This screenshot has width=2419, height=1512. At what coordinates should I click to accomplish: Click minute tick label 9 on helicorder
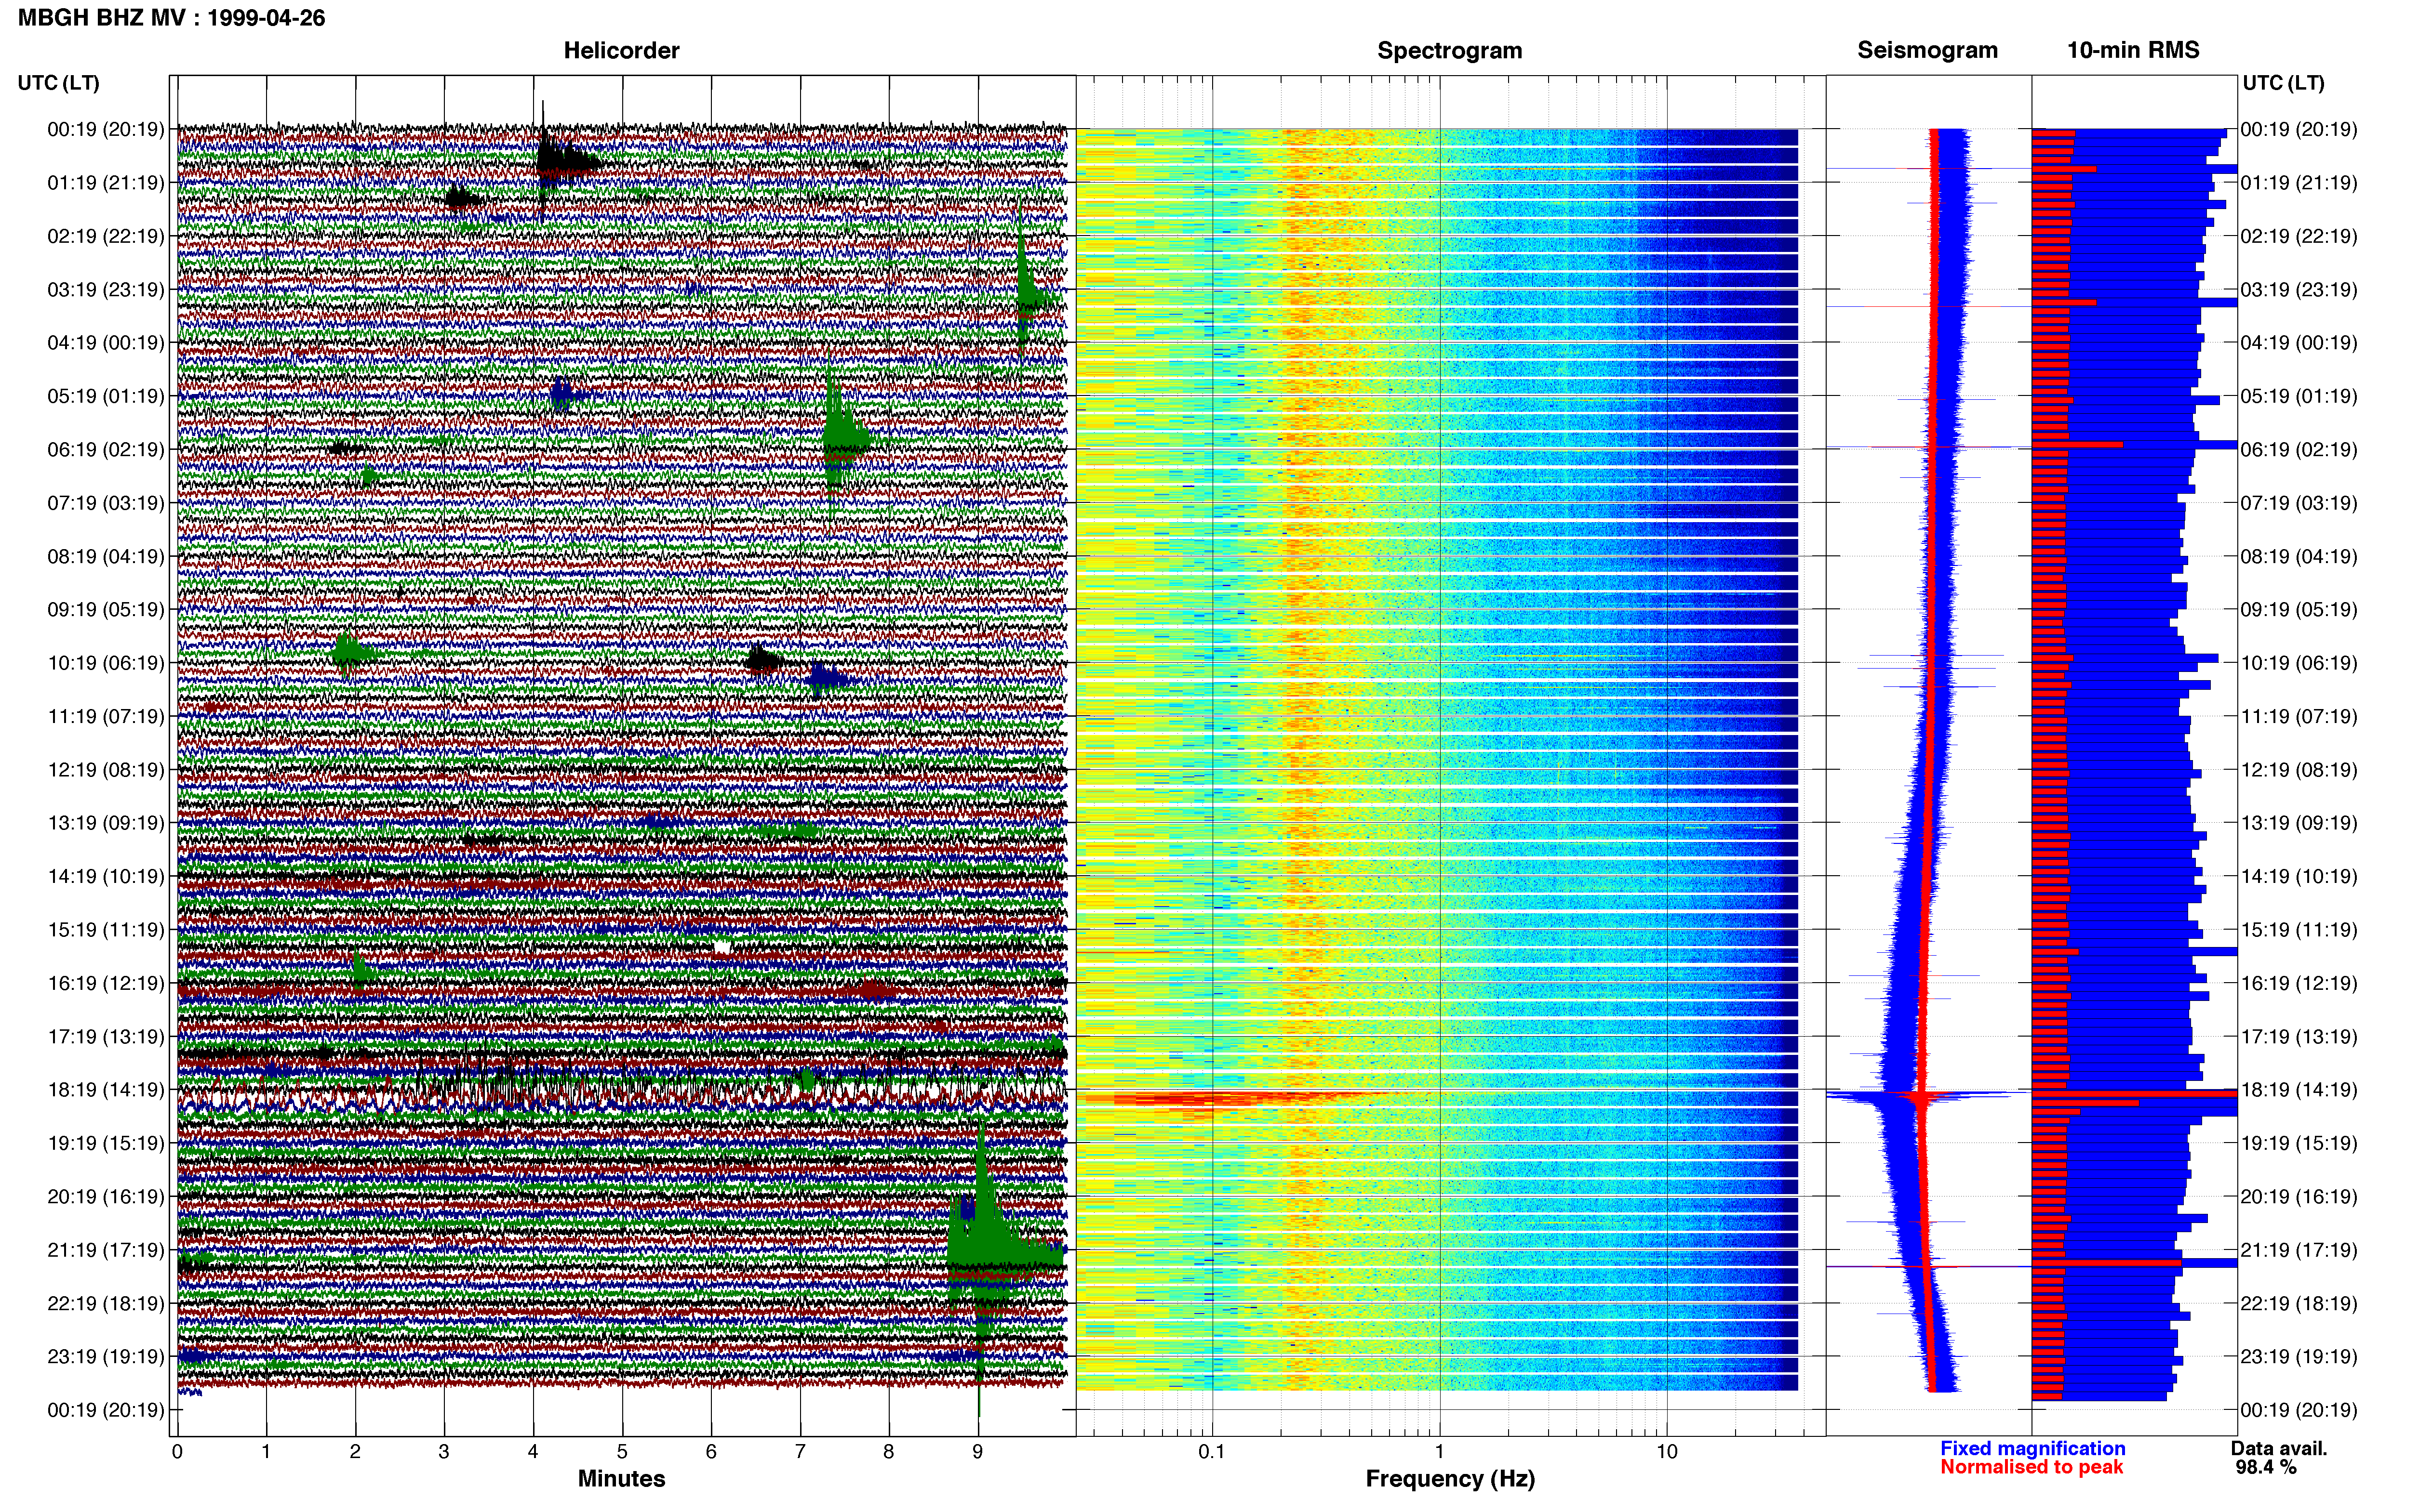(x=977, y=1451)
